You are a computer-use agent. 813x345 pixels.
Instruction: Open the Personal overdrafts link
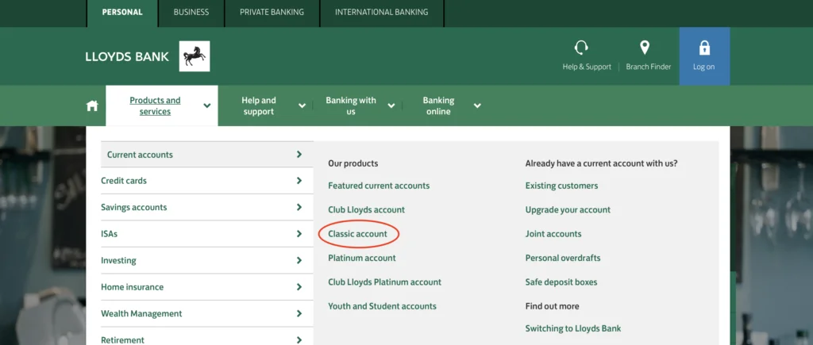[563, 258]
